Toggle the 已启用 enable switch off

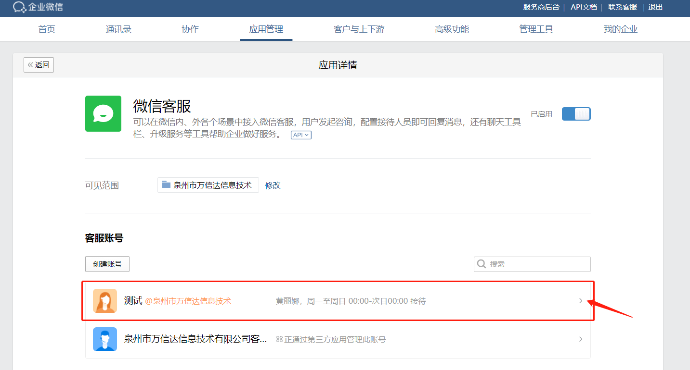(x=576, y=114)
